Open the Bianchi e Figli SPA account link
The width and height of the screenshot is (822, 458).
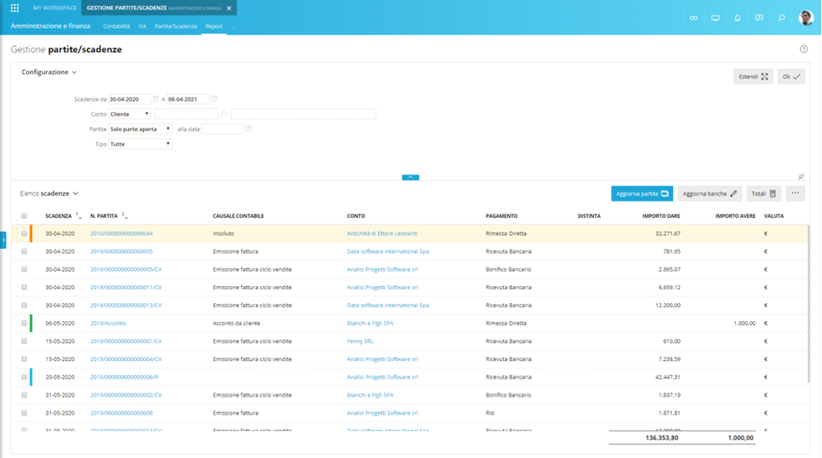click(x=370, y=323)
